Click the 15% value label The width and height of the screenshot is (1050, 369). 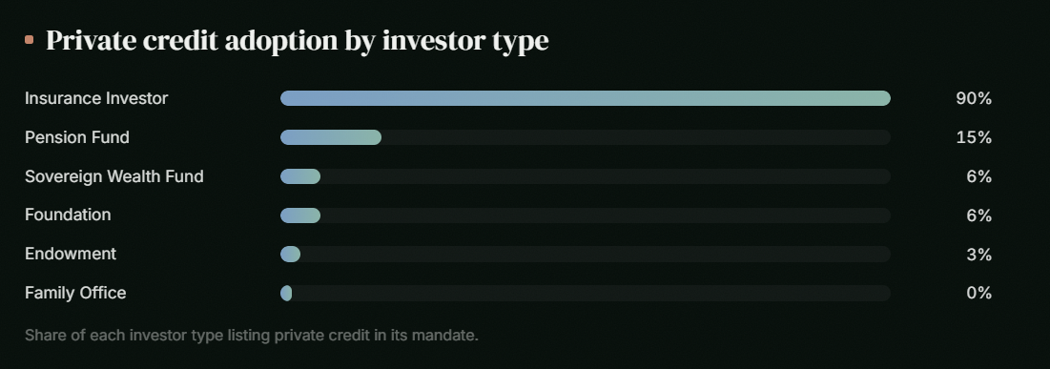[x=974, y=137]
